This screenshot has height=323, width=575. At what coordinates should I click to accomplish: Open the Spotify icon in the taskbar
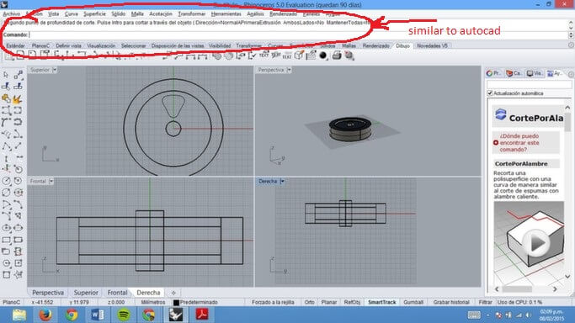124,315
